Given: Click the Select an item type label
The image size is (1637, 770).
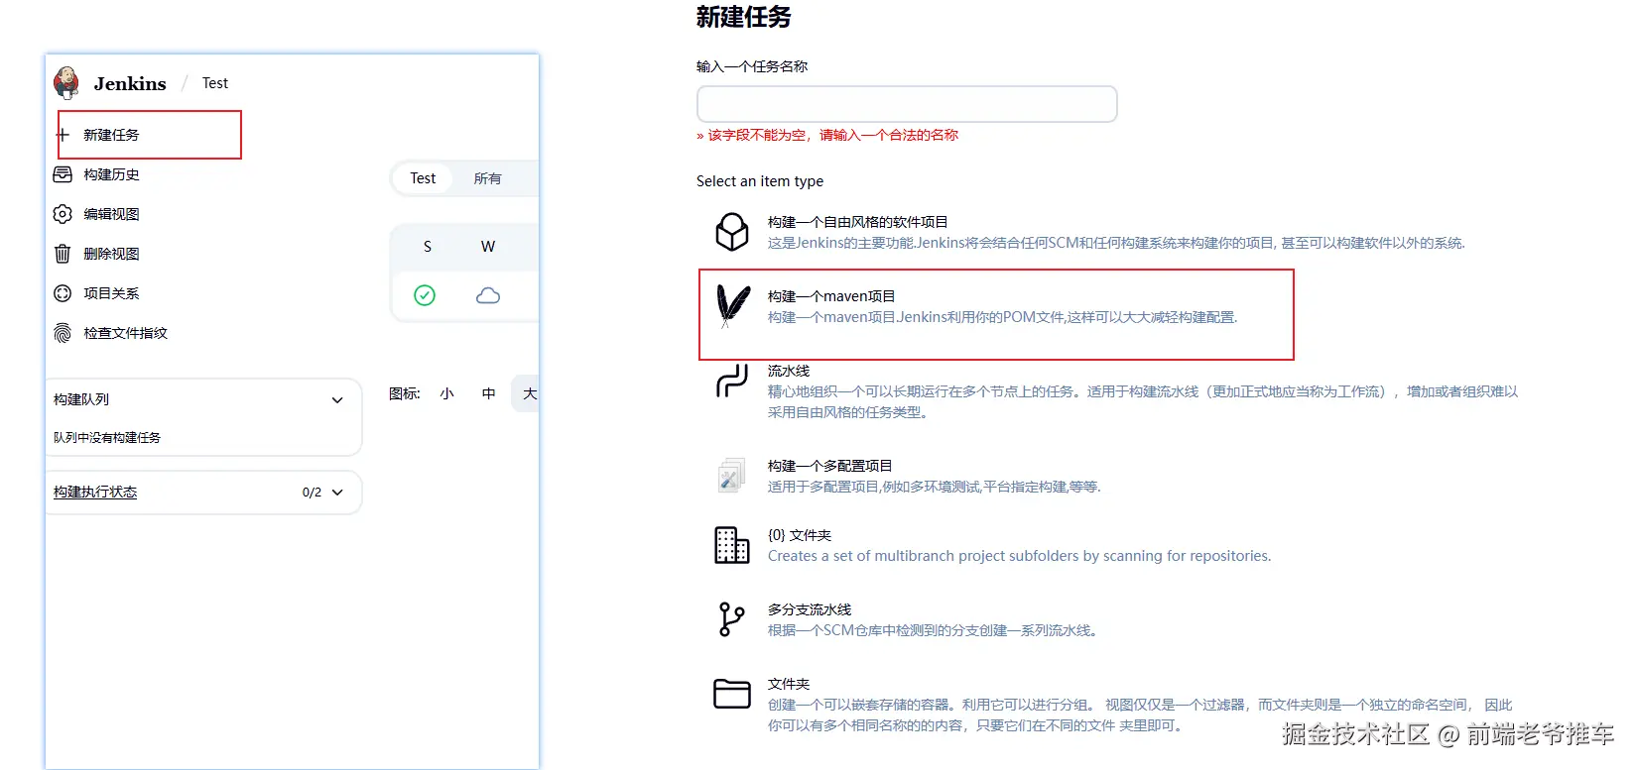Looking at the screenshot, I should pos(760,181).
